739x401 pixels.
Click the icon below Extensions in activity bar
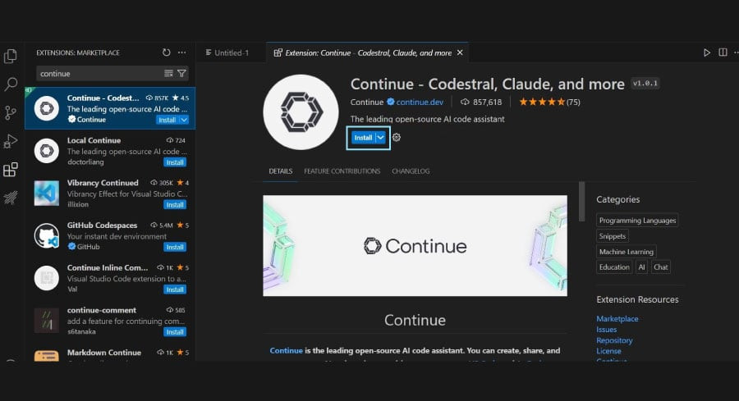11,197
